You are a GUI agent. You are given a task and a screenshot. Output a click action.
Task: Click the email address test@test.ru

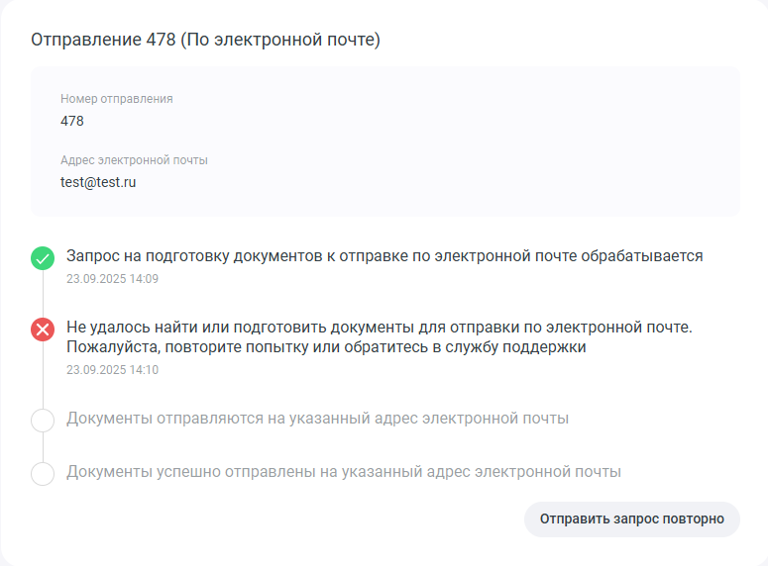pyautogui.click(x=98, y=182)
